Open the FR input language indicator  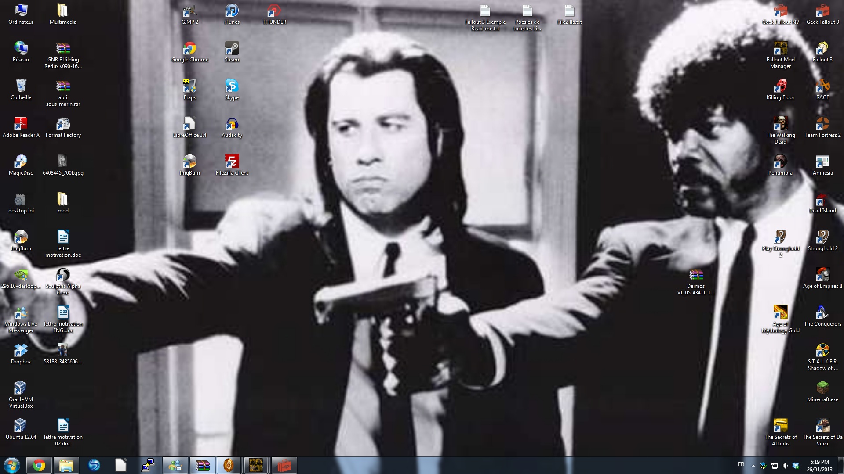pyautogui.click(x=741, y=464)
